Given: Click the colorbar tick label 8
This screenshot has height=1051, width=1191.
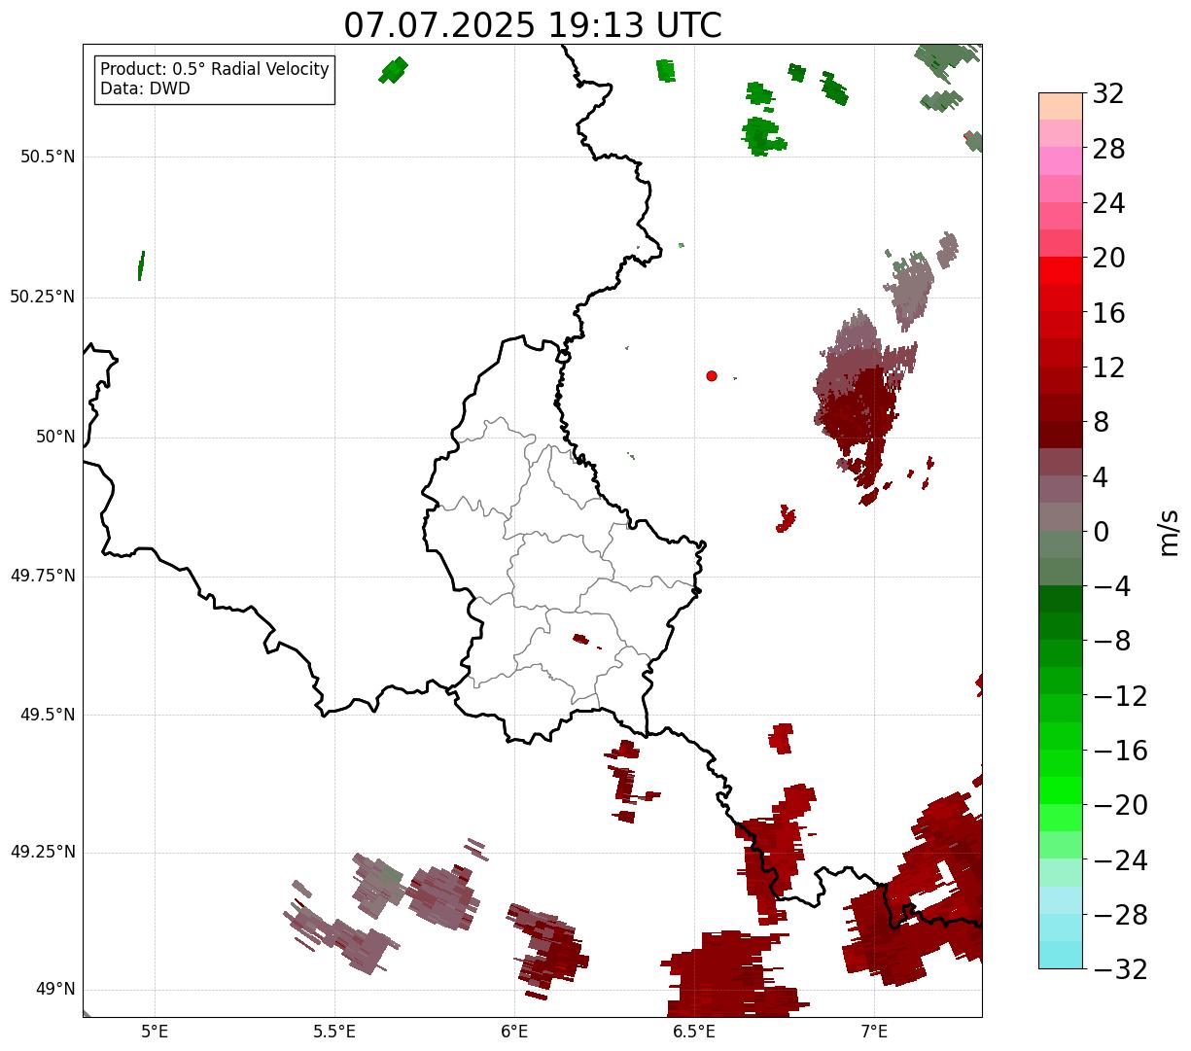Looking at the screenshot, I should tap(1101, 422).
